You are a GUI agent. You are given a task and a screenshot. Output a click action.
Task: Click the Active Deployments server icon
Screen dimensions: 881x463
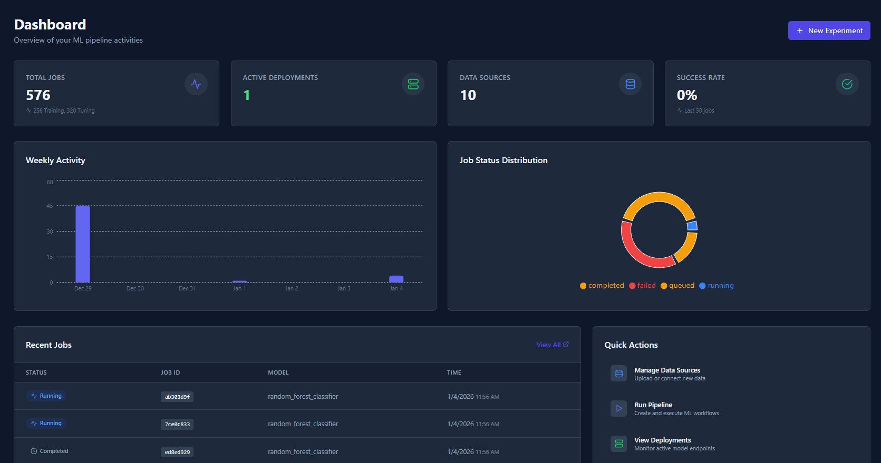pyautogui.click(x=413, y=84)
